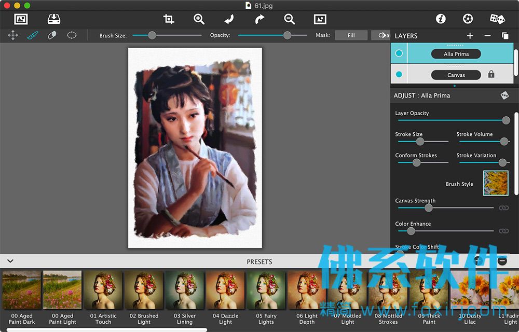This screenshot has height=332, width=519.
Task: Select the paint brush mask tool
Action: 32,35
